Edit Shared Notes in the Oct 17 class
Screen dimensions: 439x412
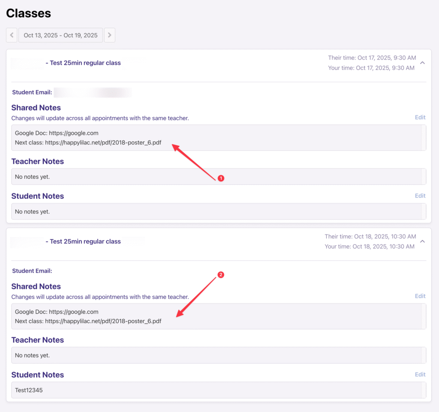420,117
